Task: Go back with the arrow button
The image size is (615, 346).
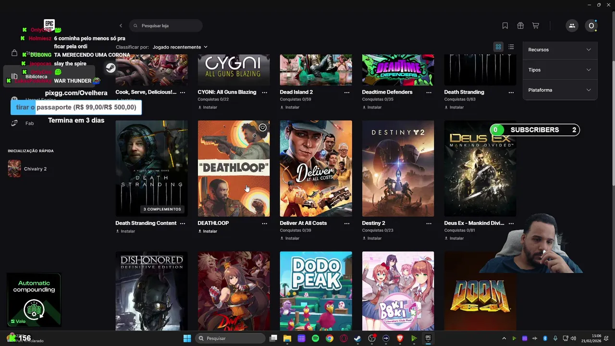Action: click(x=121, y=25)
